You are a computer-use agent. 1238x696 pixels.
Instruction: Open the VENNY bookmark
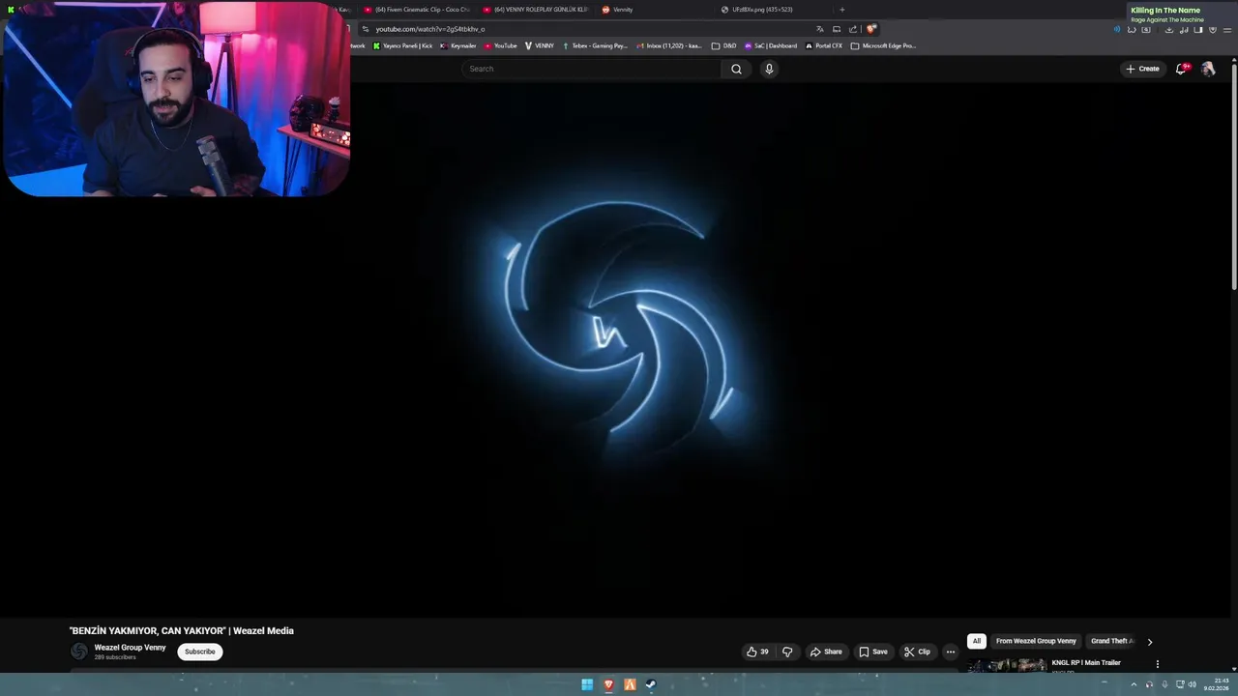[x=540, y=45]
